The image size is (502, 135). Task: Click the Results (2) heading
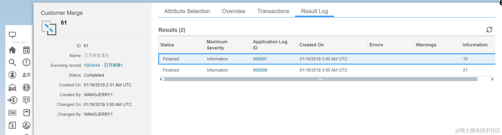172,30
